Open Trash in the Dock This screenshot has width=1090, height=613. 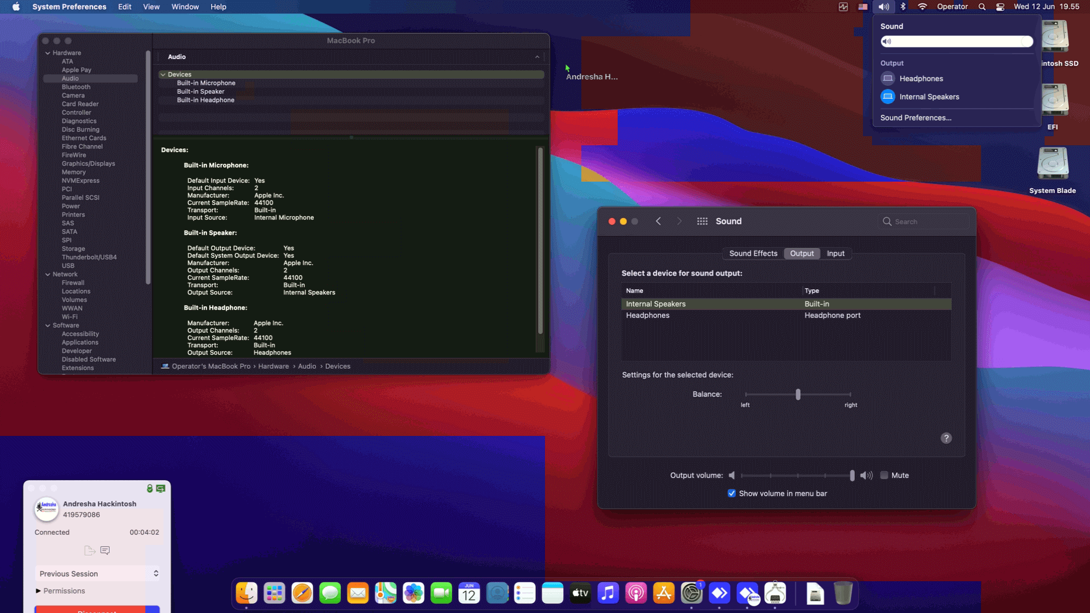point(843,593)
